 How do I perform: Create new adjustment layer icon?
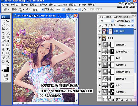pyautogui.click(x=117, y=100)
